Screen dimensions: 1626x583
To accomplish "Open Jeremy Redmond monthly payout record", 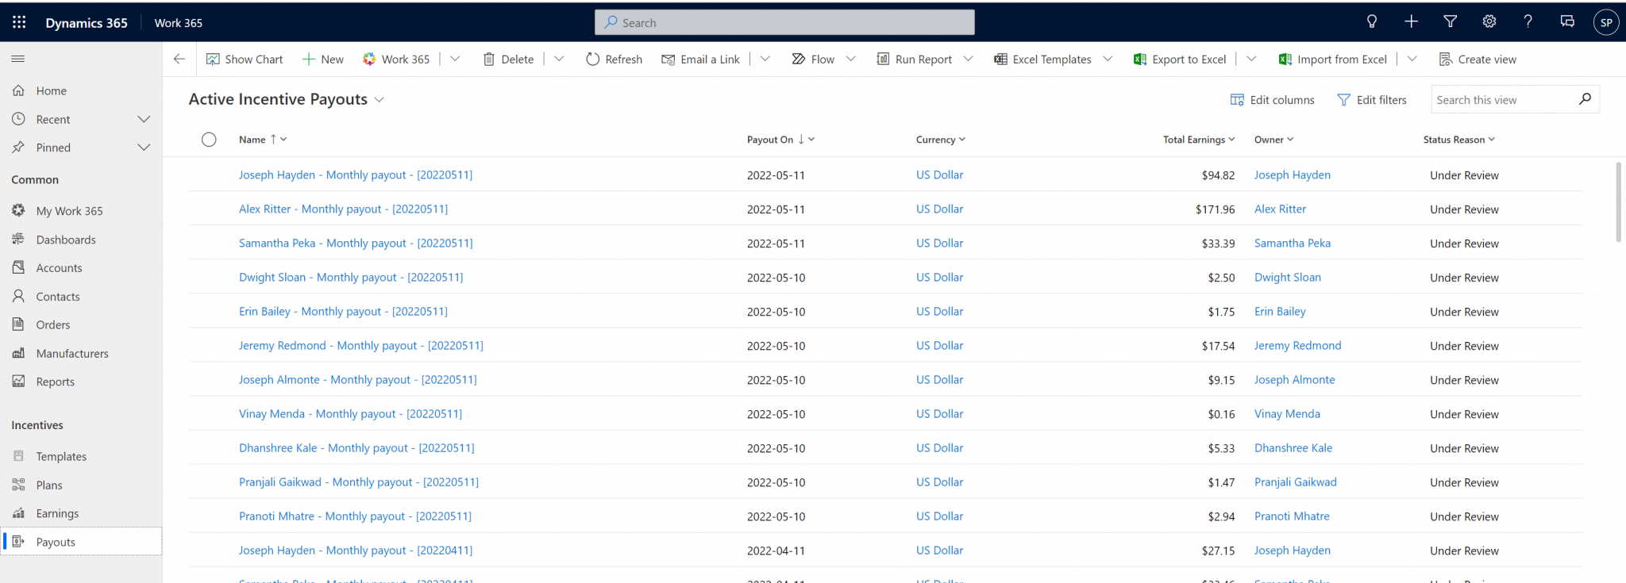I will click(x=361, y=346).
